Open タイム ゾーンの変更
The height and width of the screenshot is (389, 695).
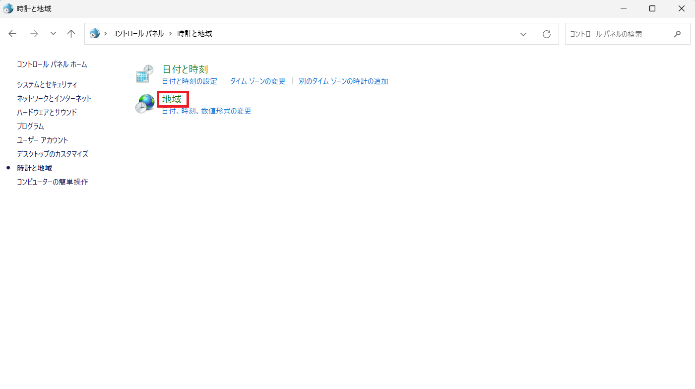257,81
